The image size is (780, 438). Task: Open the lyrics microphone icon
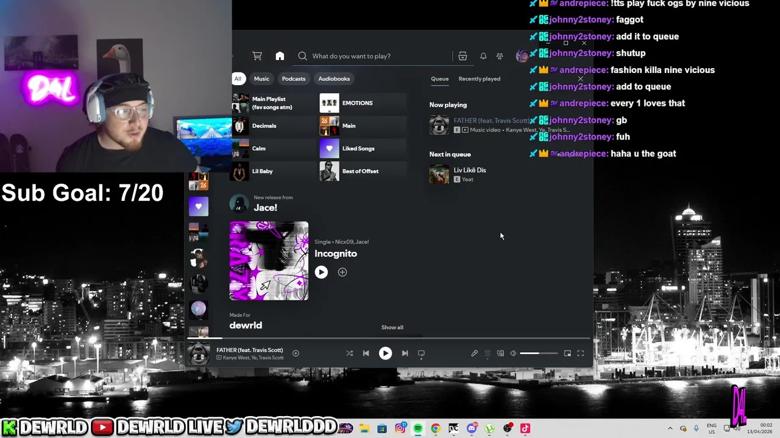click(x=474, y=353)
